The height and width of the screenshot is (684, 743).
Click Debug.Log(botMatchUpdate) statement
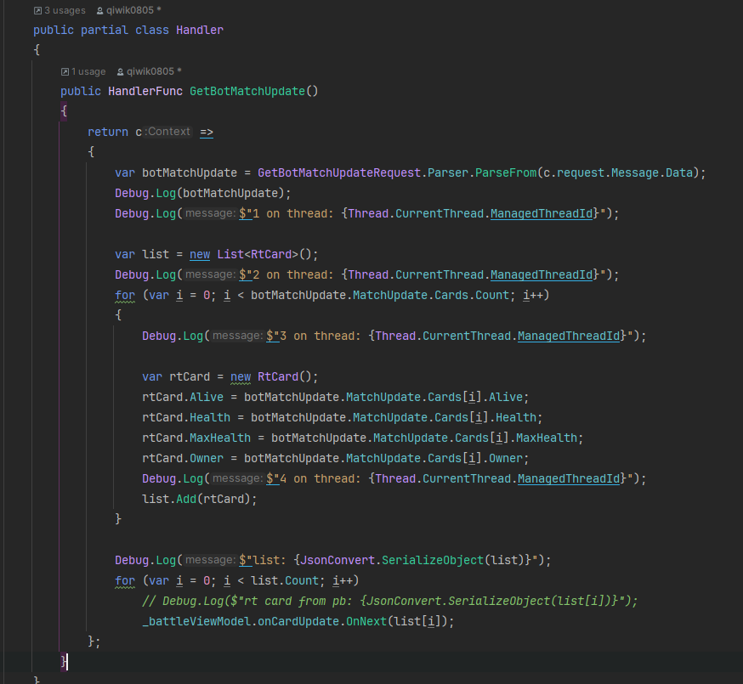[203, 193]
